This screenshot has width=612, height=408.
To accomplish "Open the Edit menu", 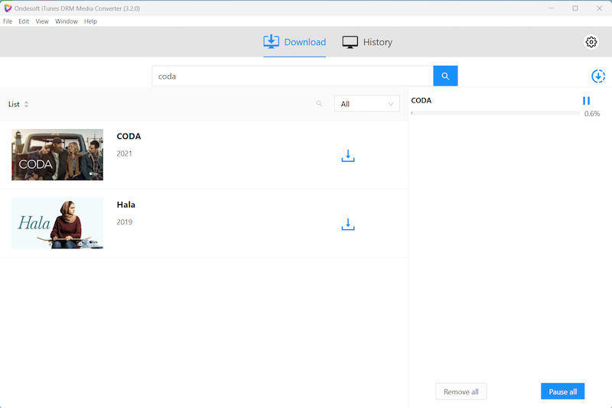I will click(x=24, y=21).
